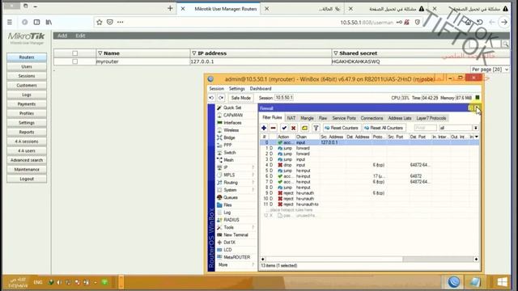Click Reset All Counters button
The height and width of the screenshot is (291, 518).
(x=384, y=128)
